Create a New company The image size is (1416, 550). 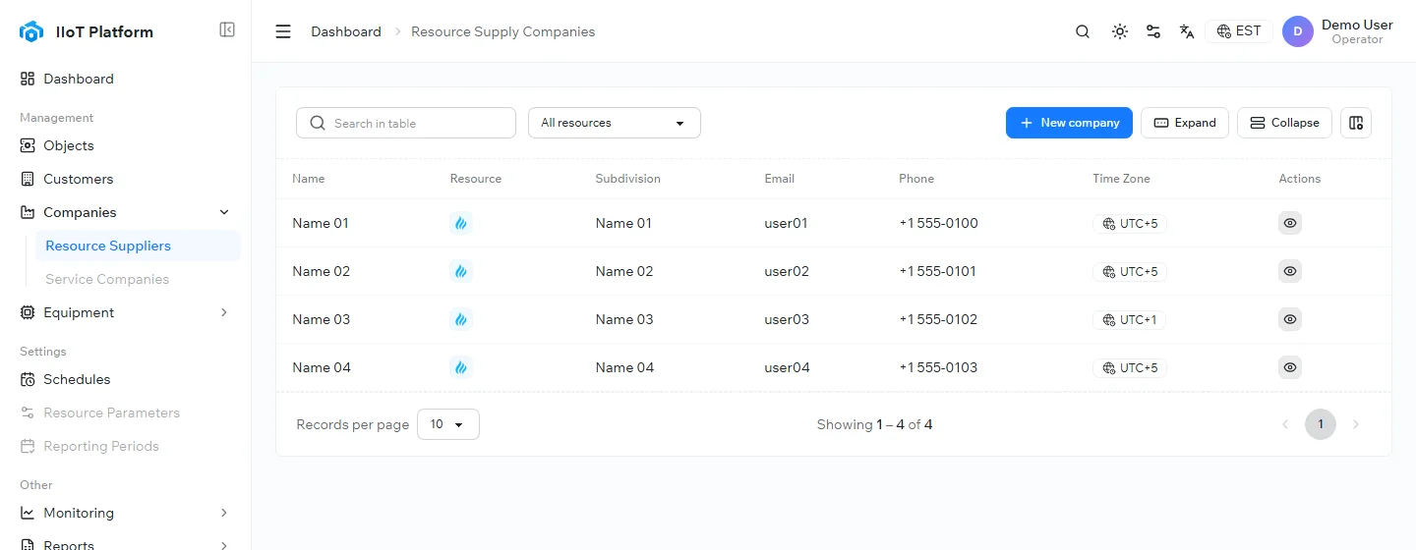pyautogui.click(x=1069, y=123)
